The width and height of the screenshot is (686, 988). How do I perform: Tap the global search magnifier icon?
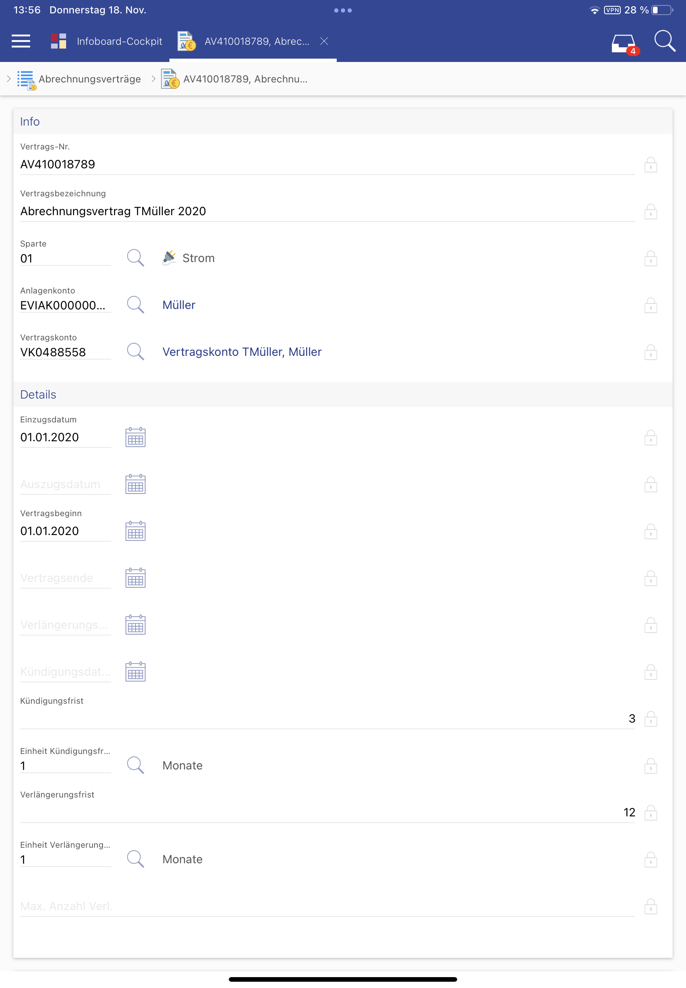pos(664,41)
